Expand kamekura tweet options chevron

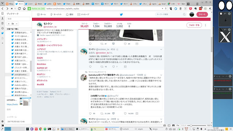click(x=161, y=75)
